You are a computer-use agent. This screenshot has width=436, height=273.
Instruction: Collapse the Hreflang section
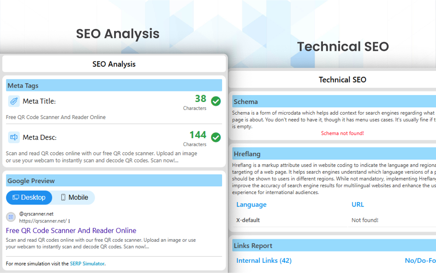tap(332, 154)
